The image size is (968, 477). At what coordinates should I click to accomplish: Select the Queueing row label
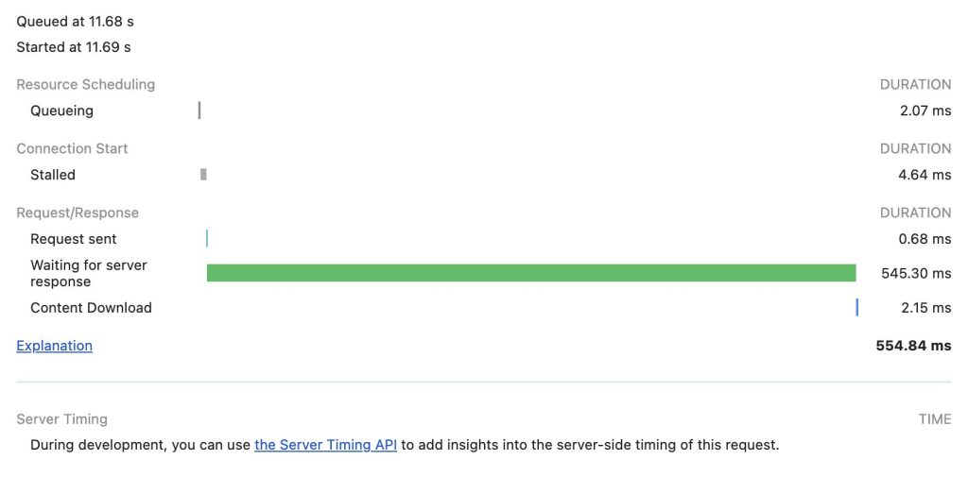(61, 111)
